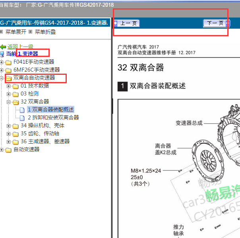The height and width of the screenshot is (238, 240).
Task: Click the 离合器盖K2总成 diagram label
Action: point(166,149)
